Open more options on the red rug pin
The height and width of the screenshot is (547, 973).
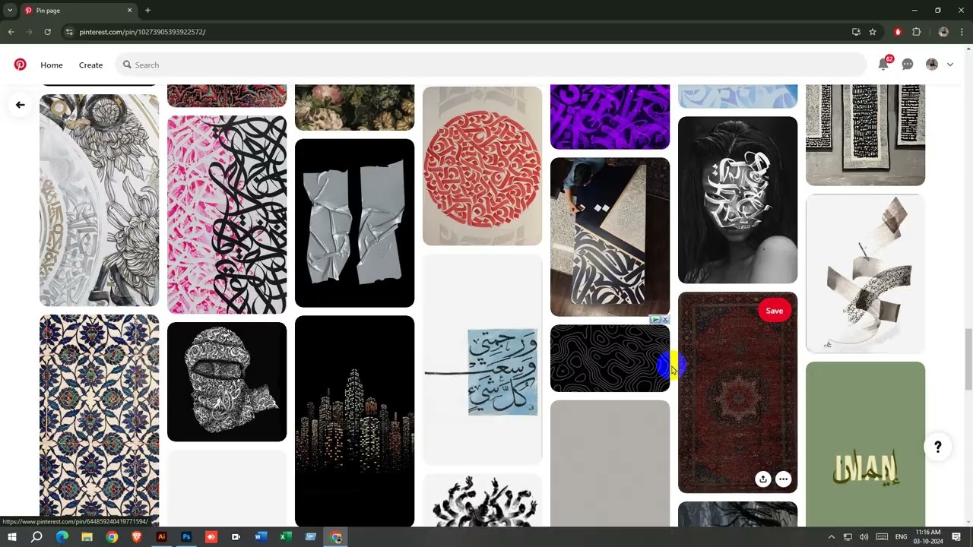point(783,479)
